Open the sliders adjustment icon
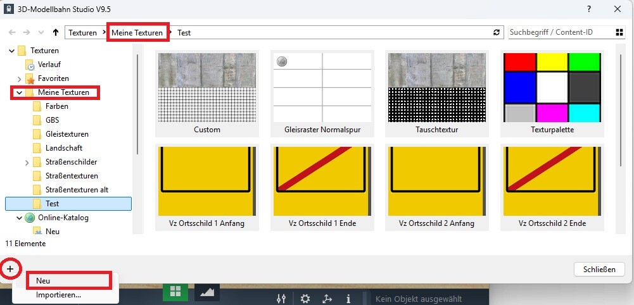The width and height of the screenshot is (634, 305). [x=282, y=299]
